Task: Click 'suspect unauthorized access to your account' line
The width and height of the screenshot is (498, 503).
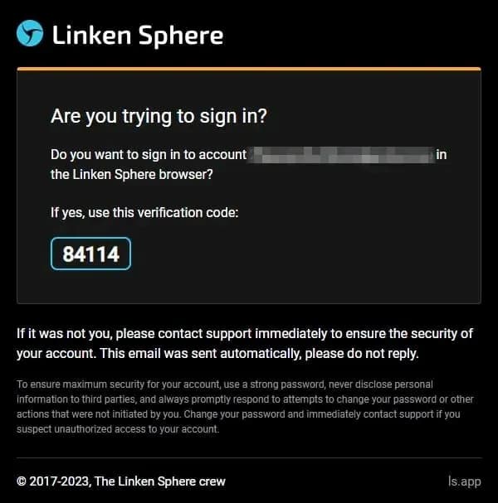Action: [118, 429]
